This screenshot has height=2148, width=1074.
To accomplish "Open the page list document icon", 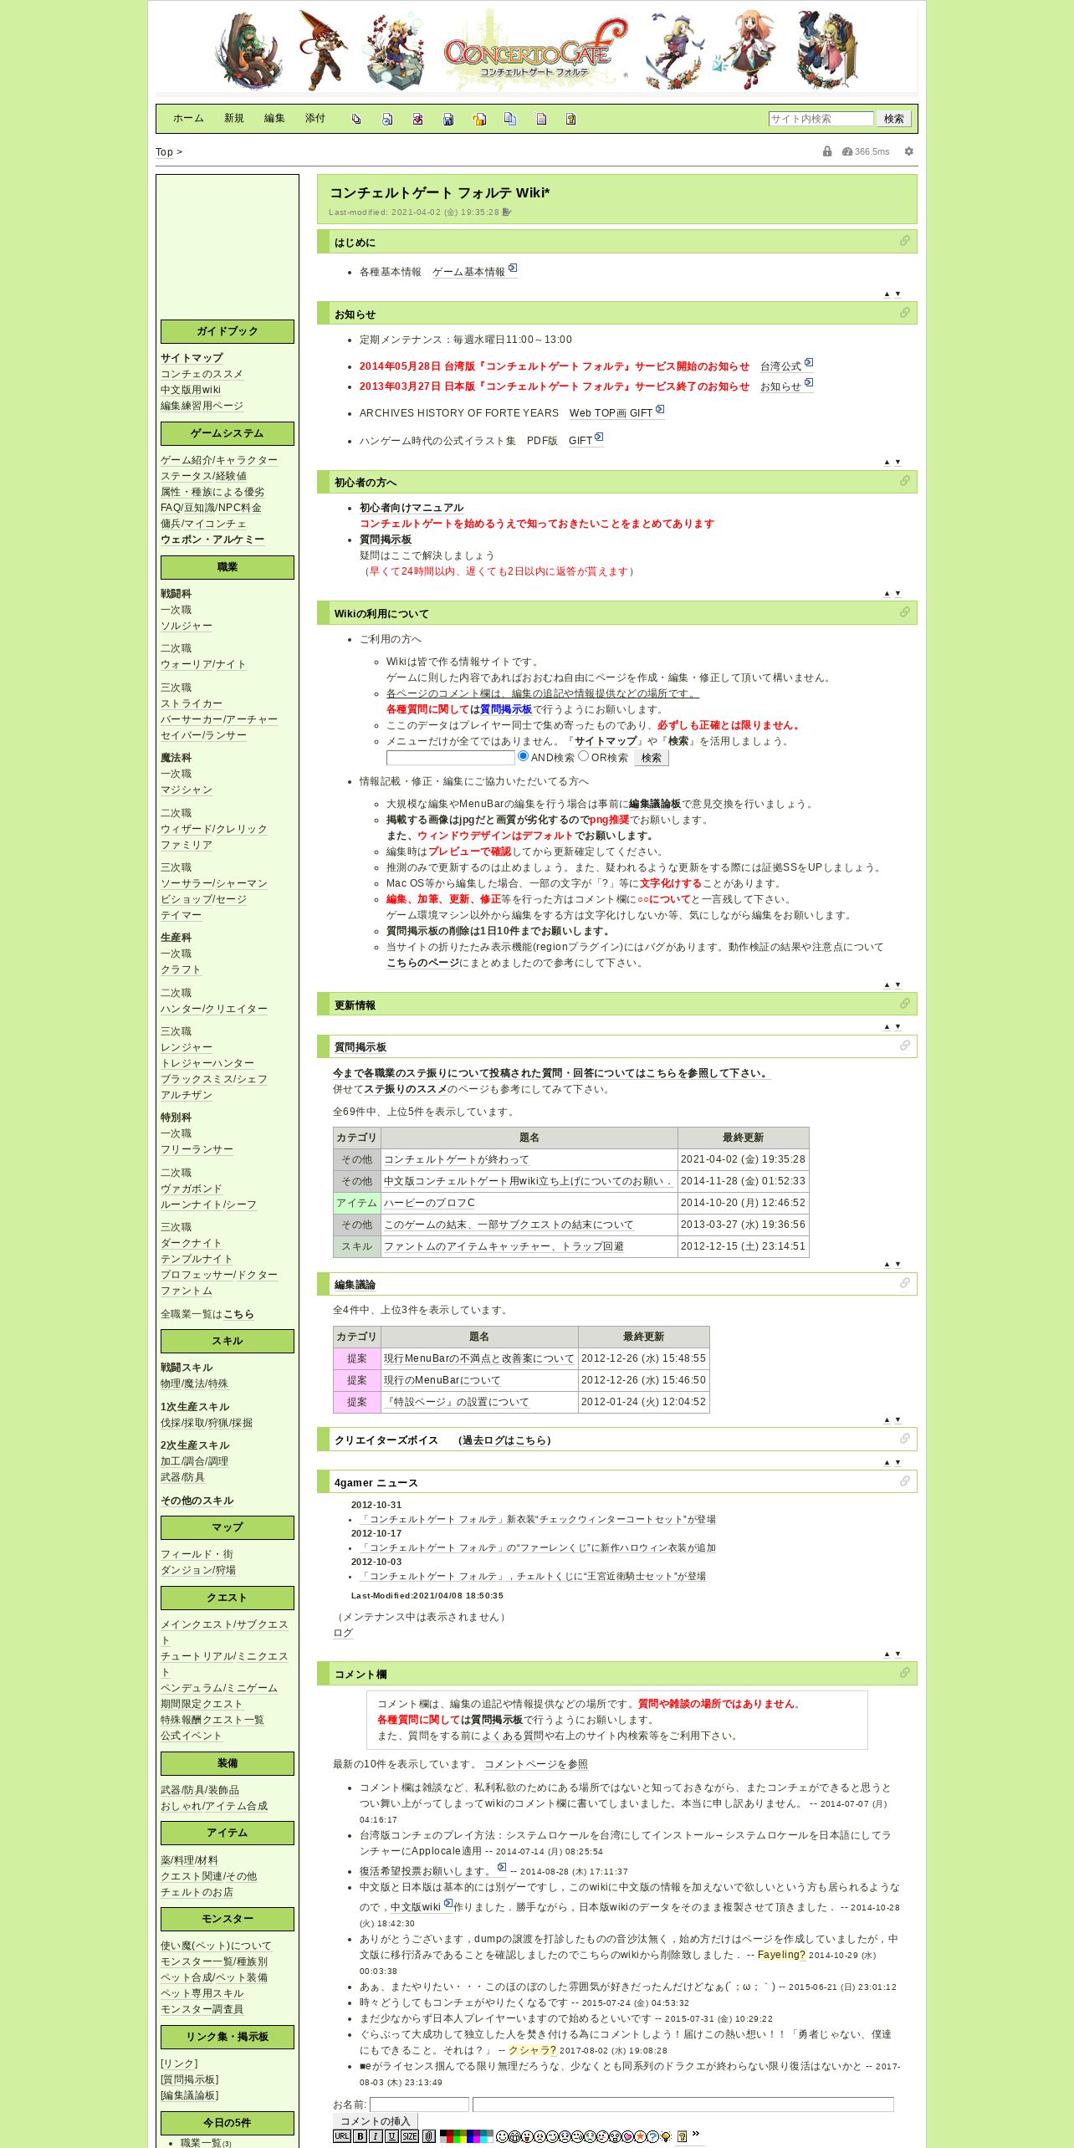I will (x=541, y=119).
